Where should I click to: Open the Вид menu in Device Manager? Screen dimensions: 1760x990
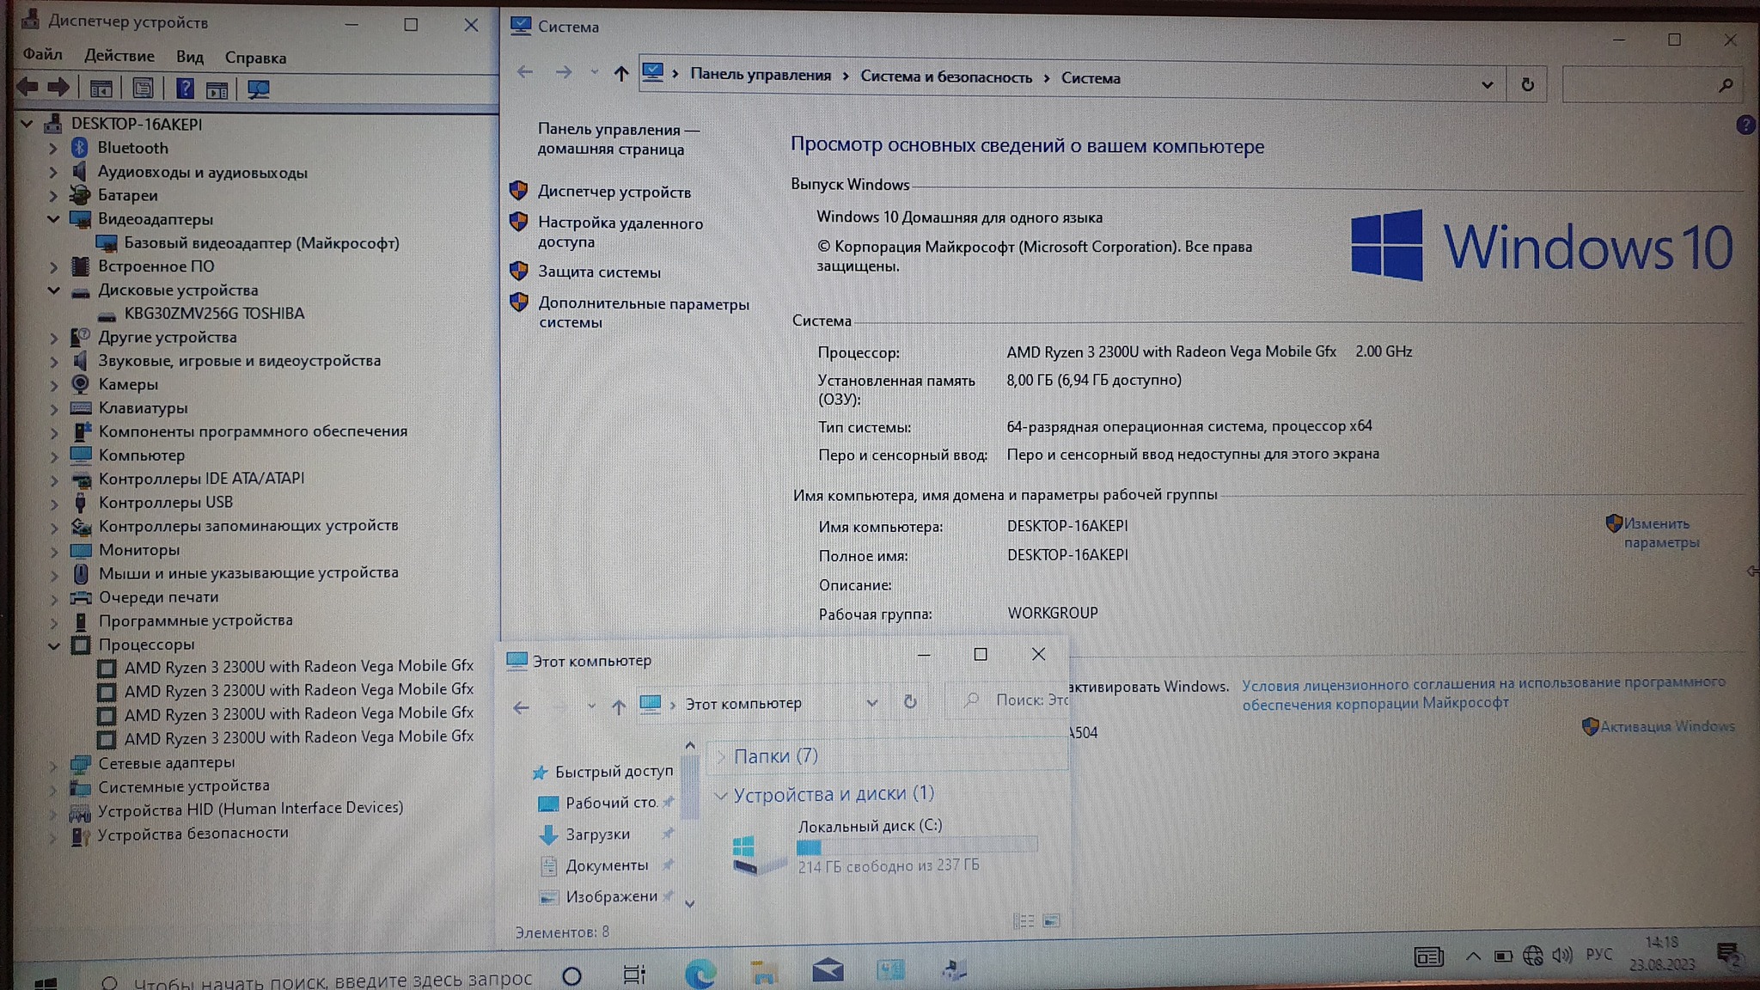click(189, 58)
